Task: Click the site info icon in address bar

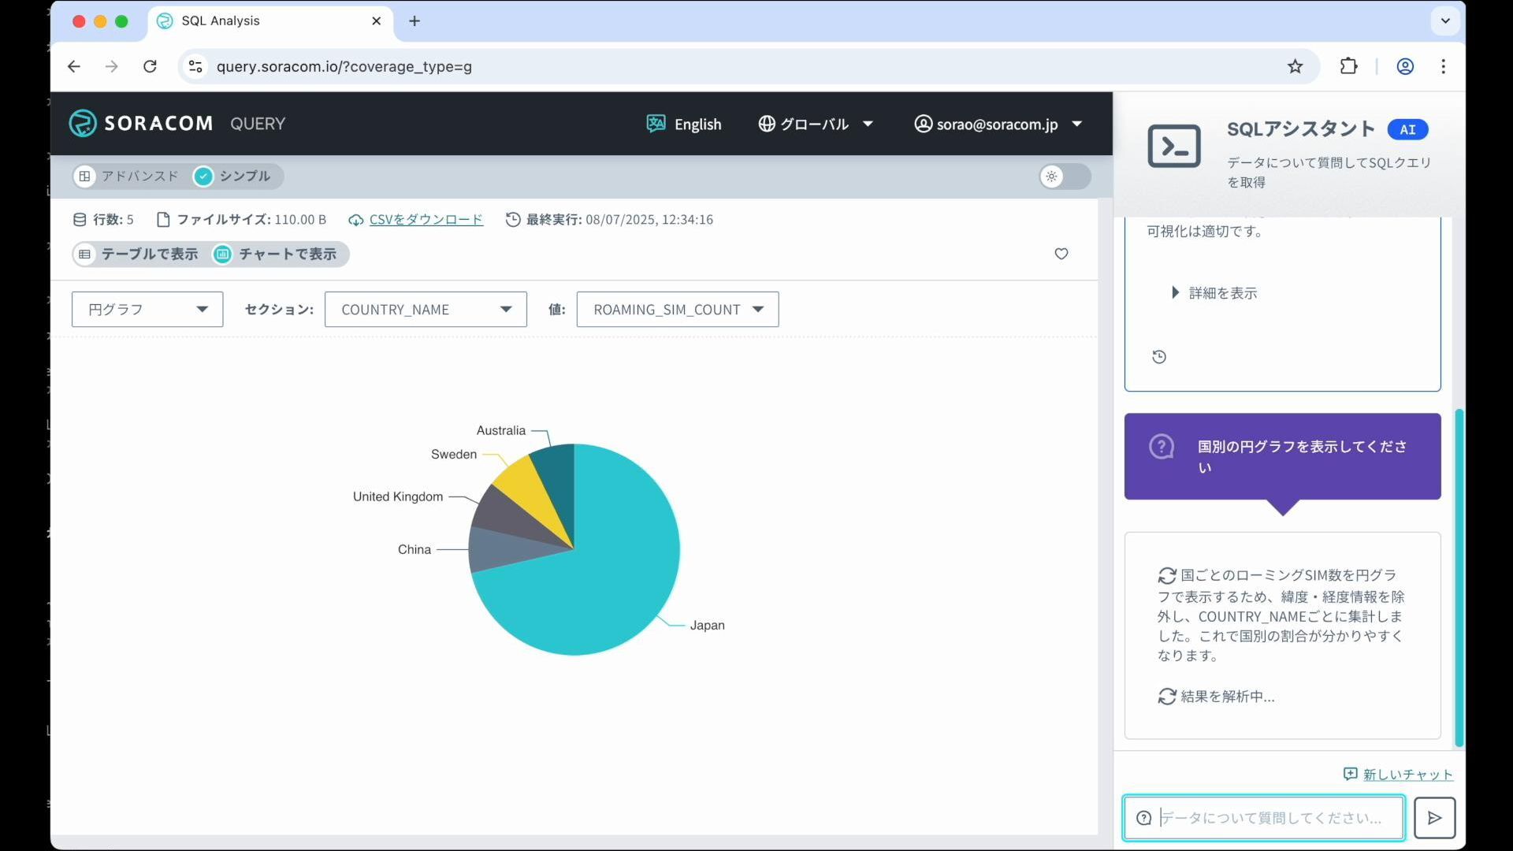Action: [x=195, y=66]
